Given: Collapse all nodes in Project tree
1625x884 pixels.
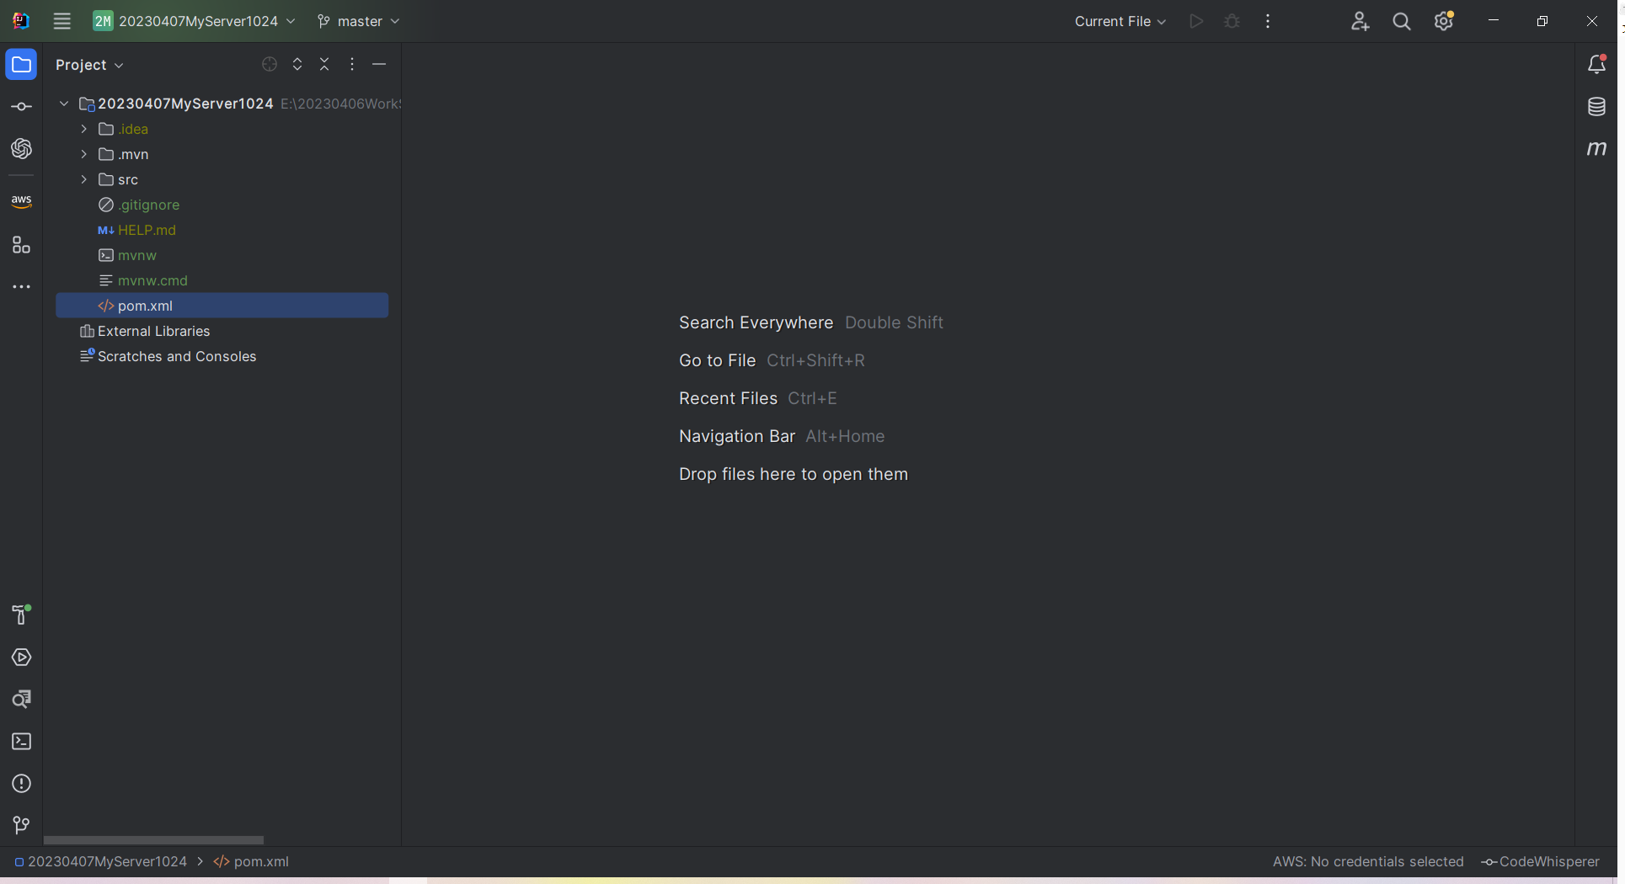Looking at the screenshot, I should tap(324, 65).
